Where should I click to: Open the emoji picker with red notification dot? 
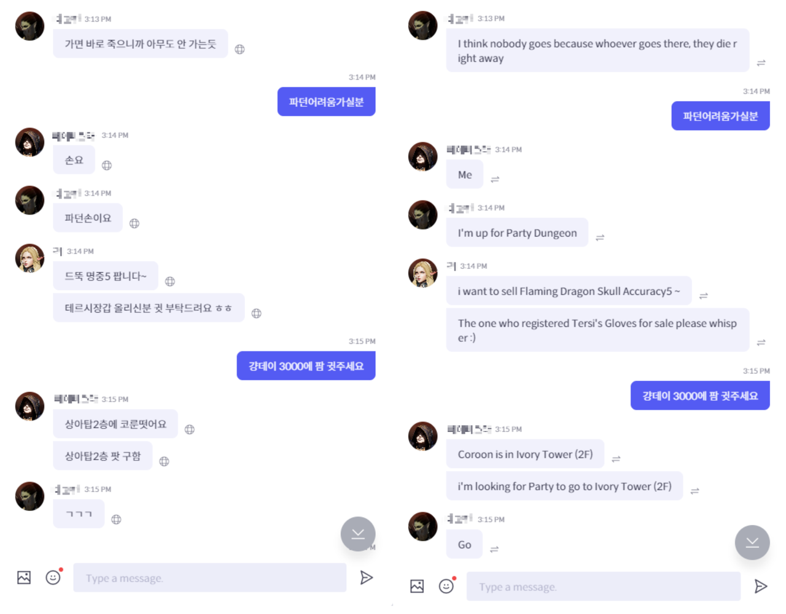click(446, 586)
